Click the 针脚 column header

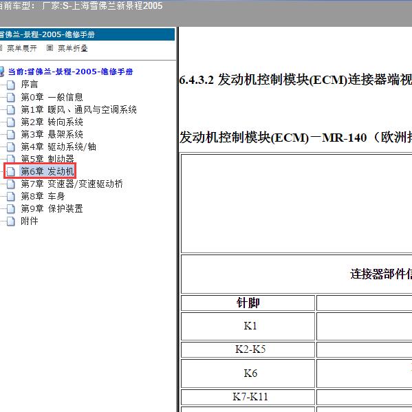[248, 303]
